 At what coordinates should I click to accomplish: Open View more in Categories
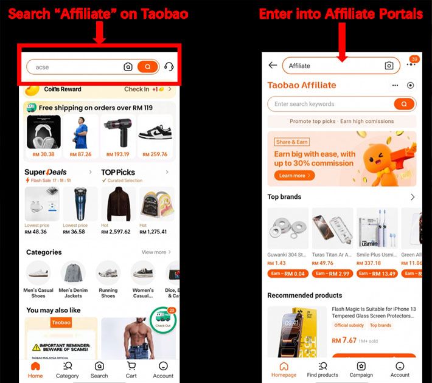(156, 252)
